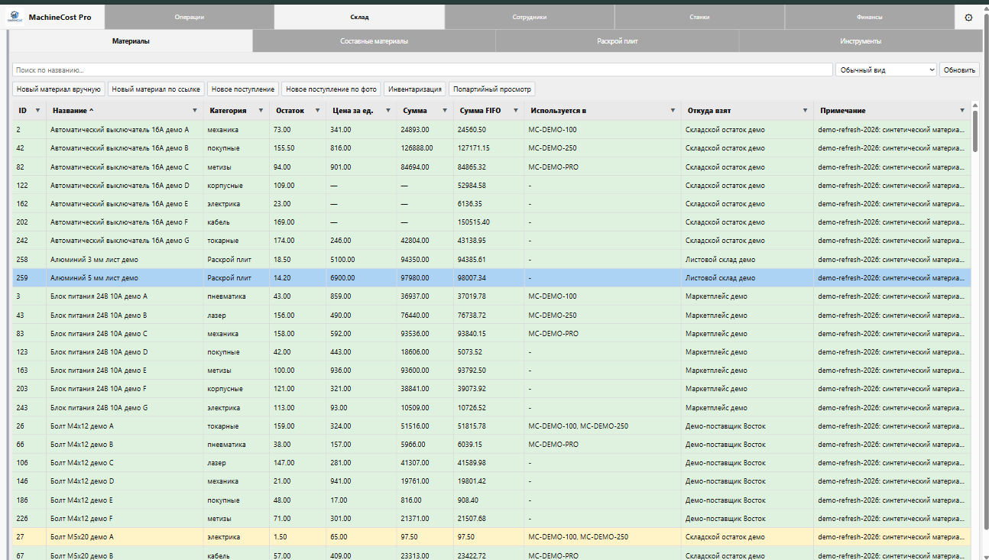This screenshot has height=560, width=989.
Task: Switch to the Операции tab
Action: (x=189, y=17)
